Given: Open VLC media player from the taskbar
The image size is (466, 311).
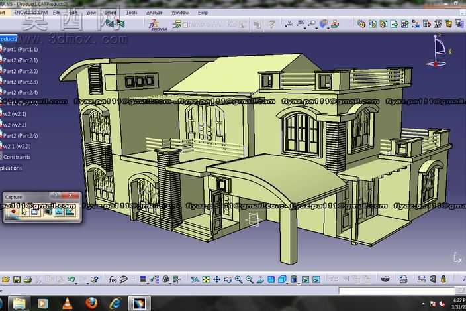Looking at the screenshot, I should [x=68, y=304].
